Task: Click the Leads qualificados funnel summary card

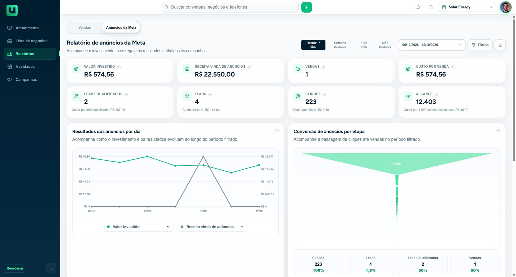Action: pos(423,264)
